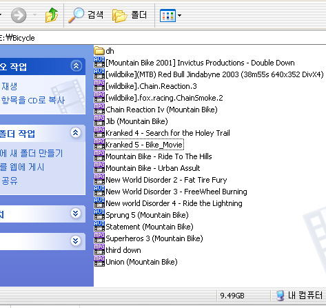Click filename Superheros 3 (Mountain Bike)
Screen dimensions: 326x308
click(x=154, y=238)
